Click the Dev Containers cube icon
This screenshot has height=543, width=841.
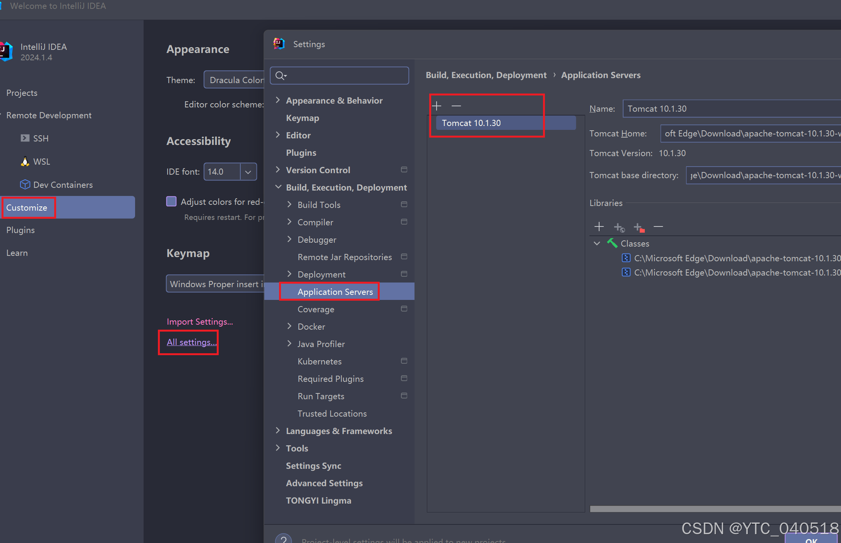tap(25, 185)
